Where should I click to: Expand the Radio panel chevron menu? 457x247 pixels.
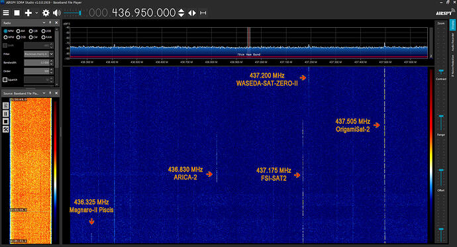pos(44,23)
